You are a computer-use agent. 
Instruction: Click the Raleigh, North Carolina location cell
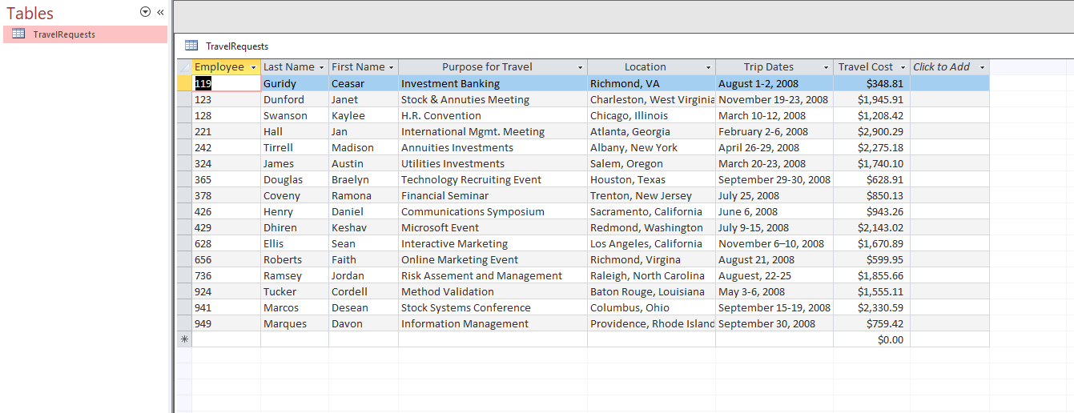[652, 275]
